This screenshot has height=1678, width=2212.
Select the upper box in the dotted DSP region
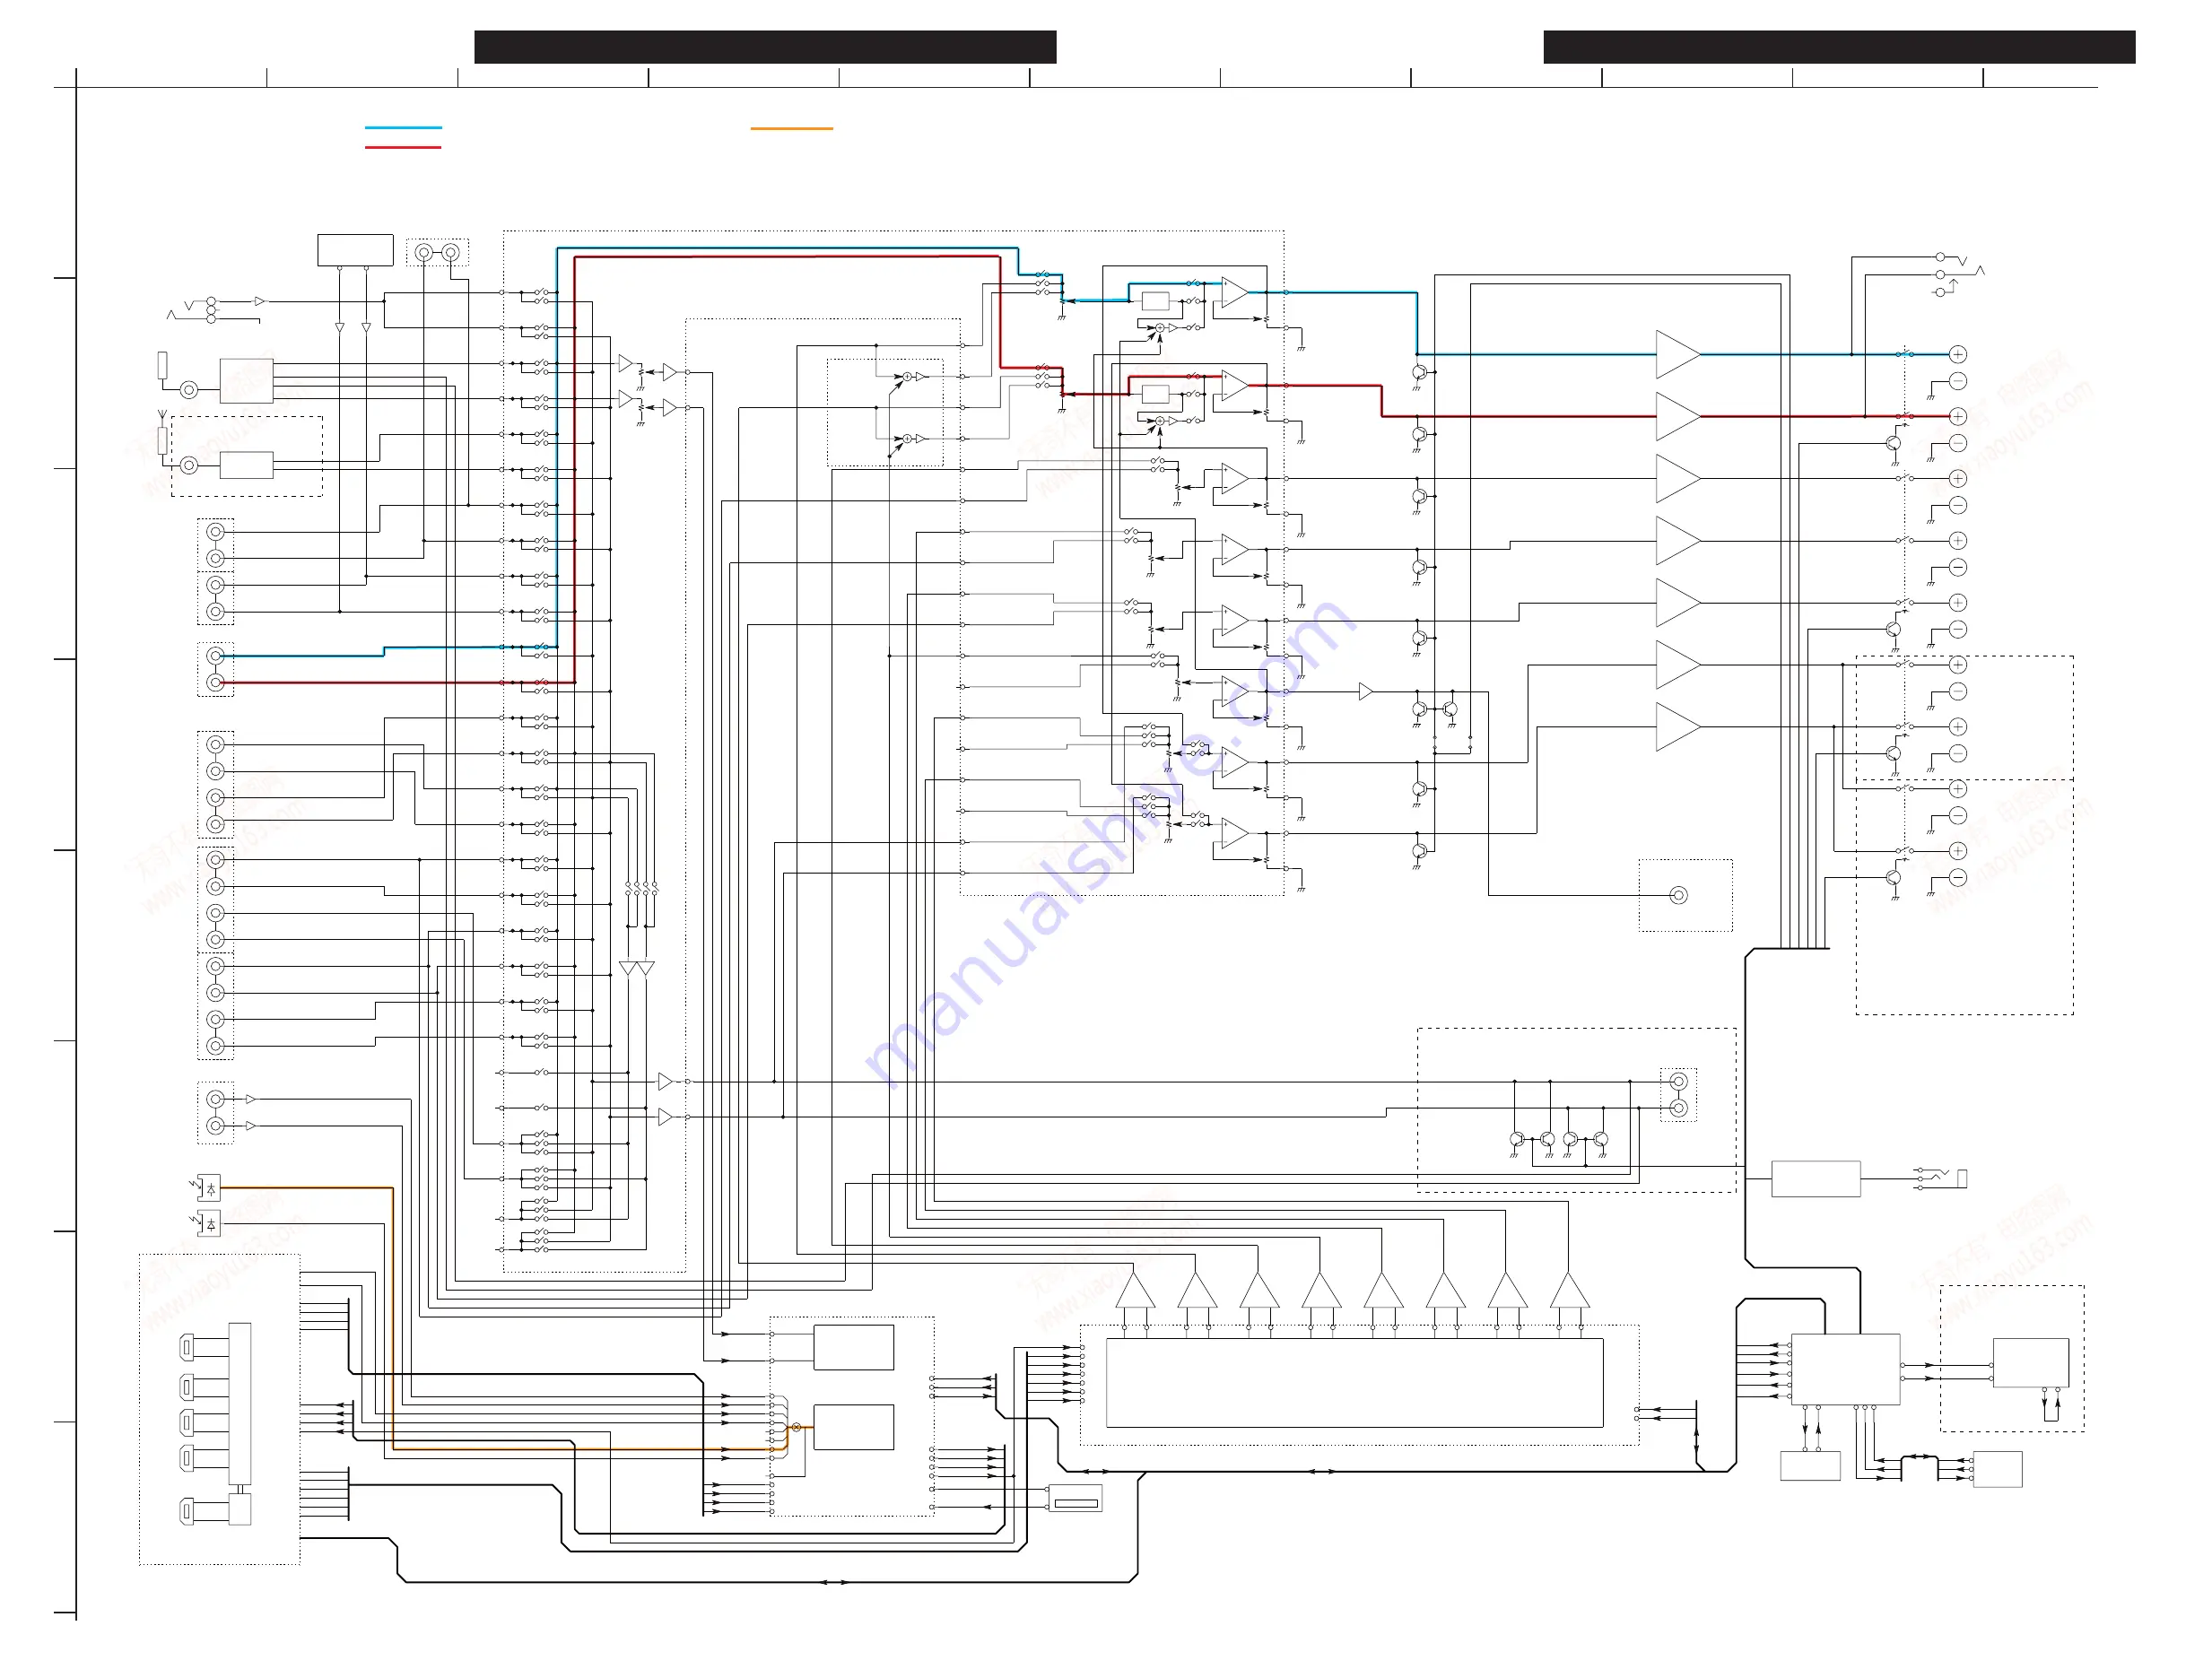(x=854, y=1348)
